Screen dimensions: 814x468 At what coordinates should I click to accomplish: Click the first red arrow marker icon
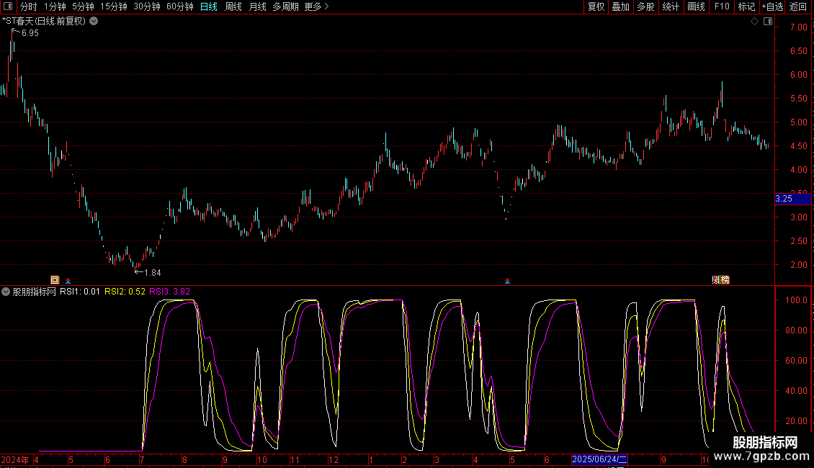(68, 280)
